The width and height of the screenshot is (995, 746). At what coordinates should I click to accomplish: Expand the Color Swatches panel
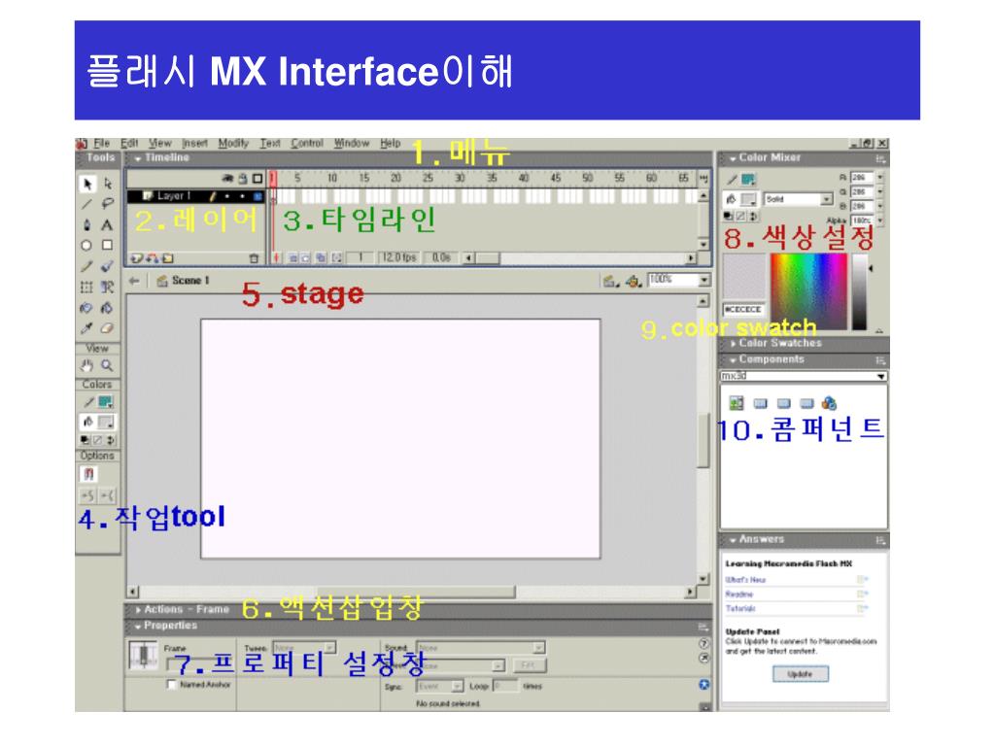pyautogui.click(x=733, y=344)
